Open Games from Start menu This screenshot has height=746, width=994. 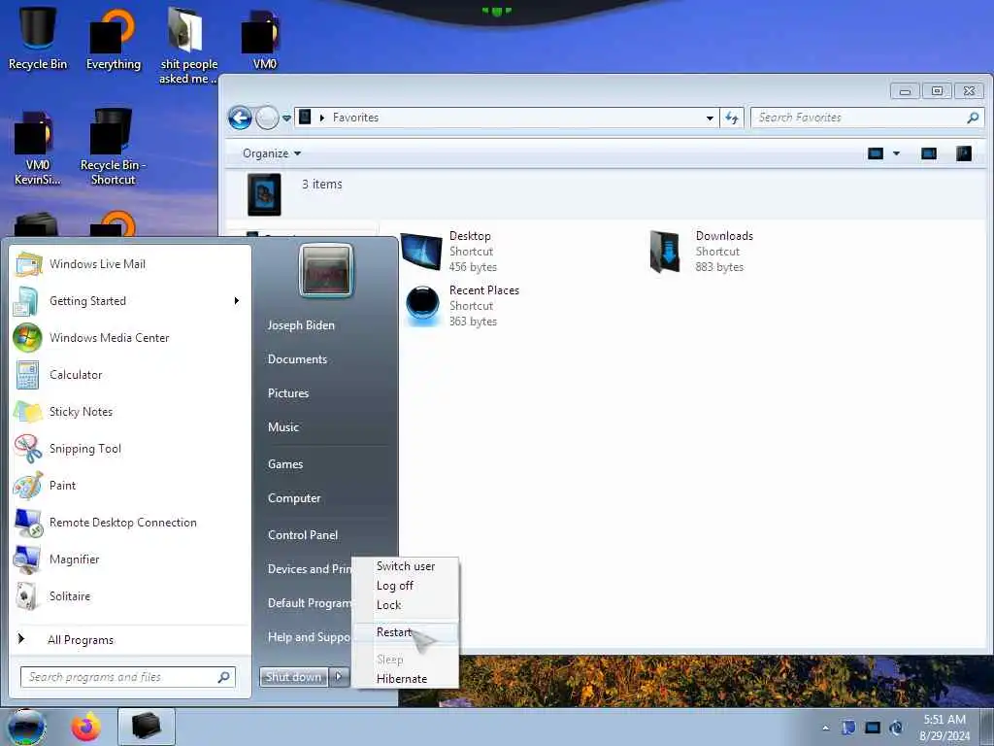click(x=285, y=464)
